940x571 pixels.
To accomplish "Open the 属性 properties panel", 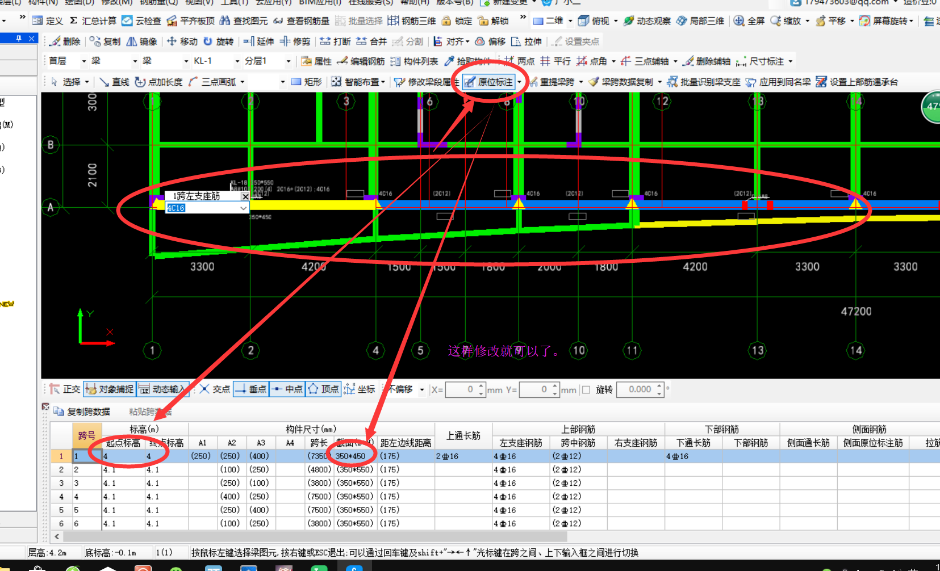I will [x=316, y=61].
